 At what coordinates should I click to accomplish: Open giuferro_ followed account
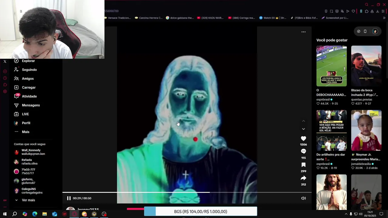(x=25, y=181)
